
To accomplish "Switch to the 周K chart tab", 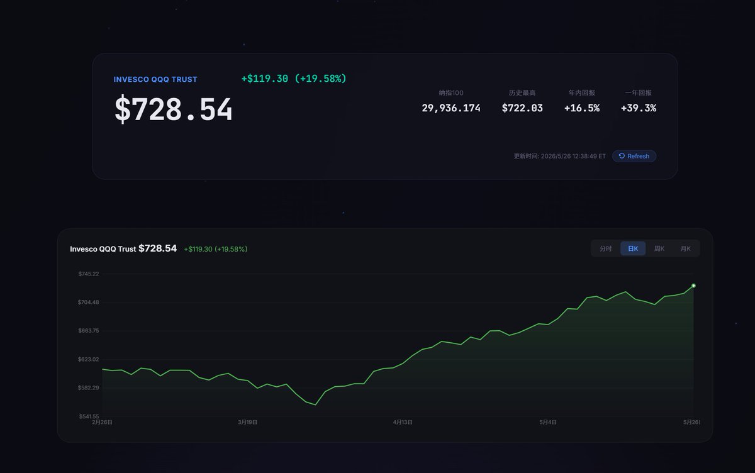I will click(659, 248).
